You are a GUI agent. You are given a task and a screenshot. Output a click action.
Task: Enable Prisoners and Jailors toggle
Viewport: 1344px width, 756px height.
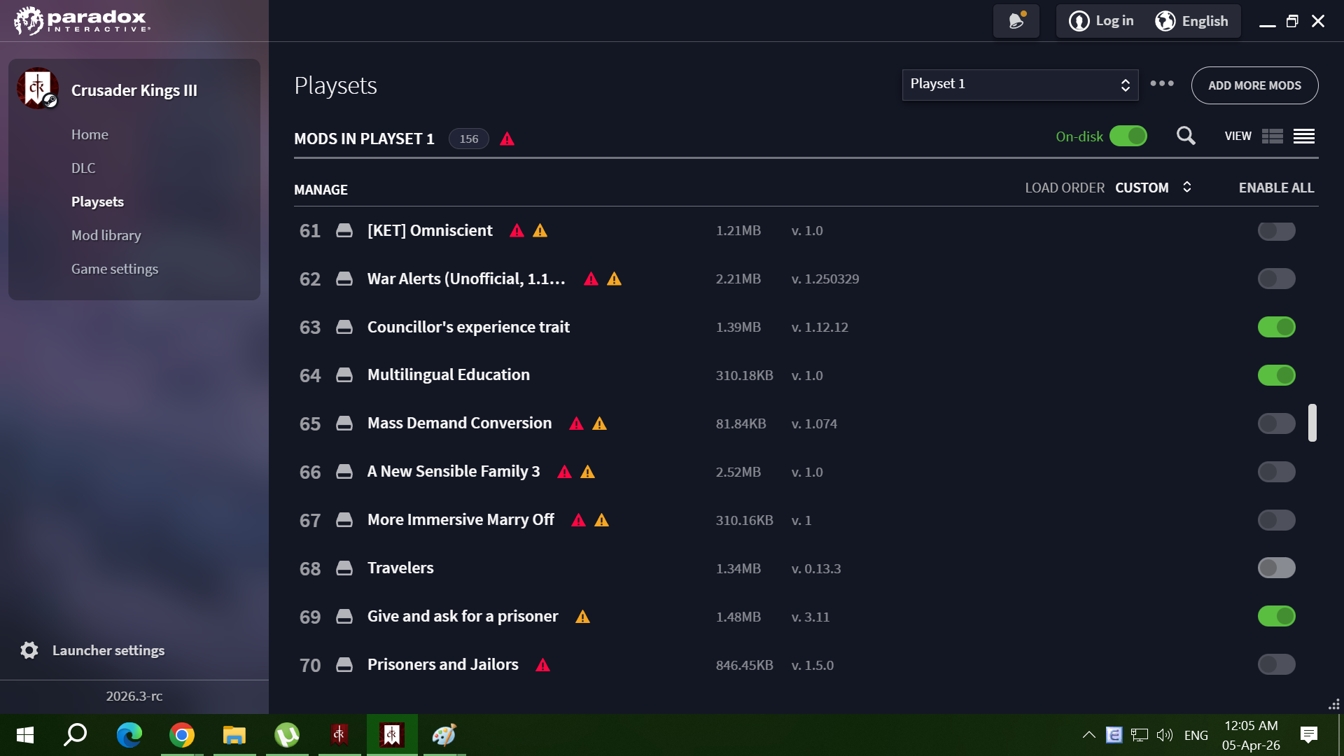click(1276, 664)
